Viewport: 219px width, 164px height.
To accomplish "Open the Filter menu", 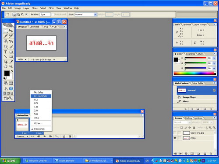I will coord(51,8).
